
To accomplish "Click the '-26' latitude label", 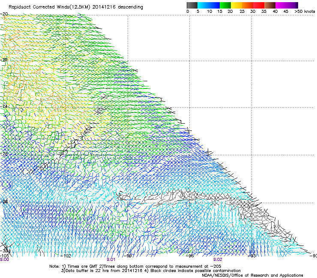I will click(x=4, y=154).
